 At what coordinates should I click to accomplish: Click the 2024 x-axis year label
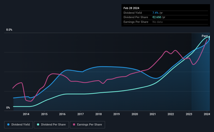click(x=207, y=114)
